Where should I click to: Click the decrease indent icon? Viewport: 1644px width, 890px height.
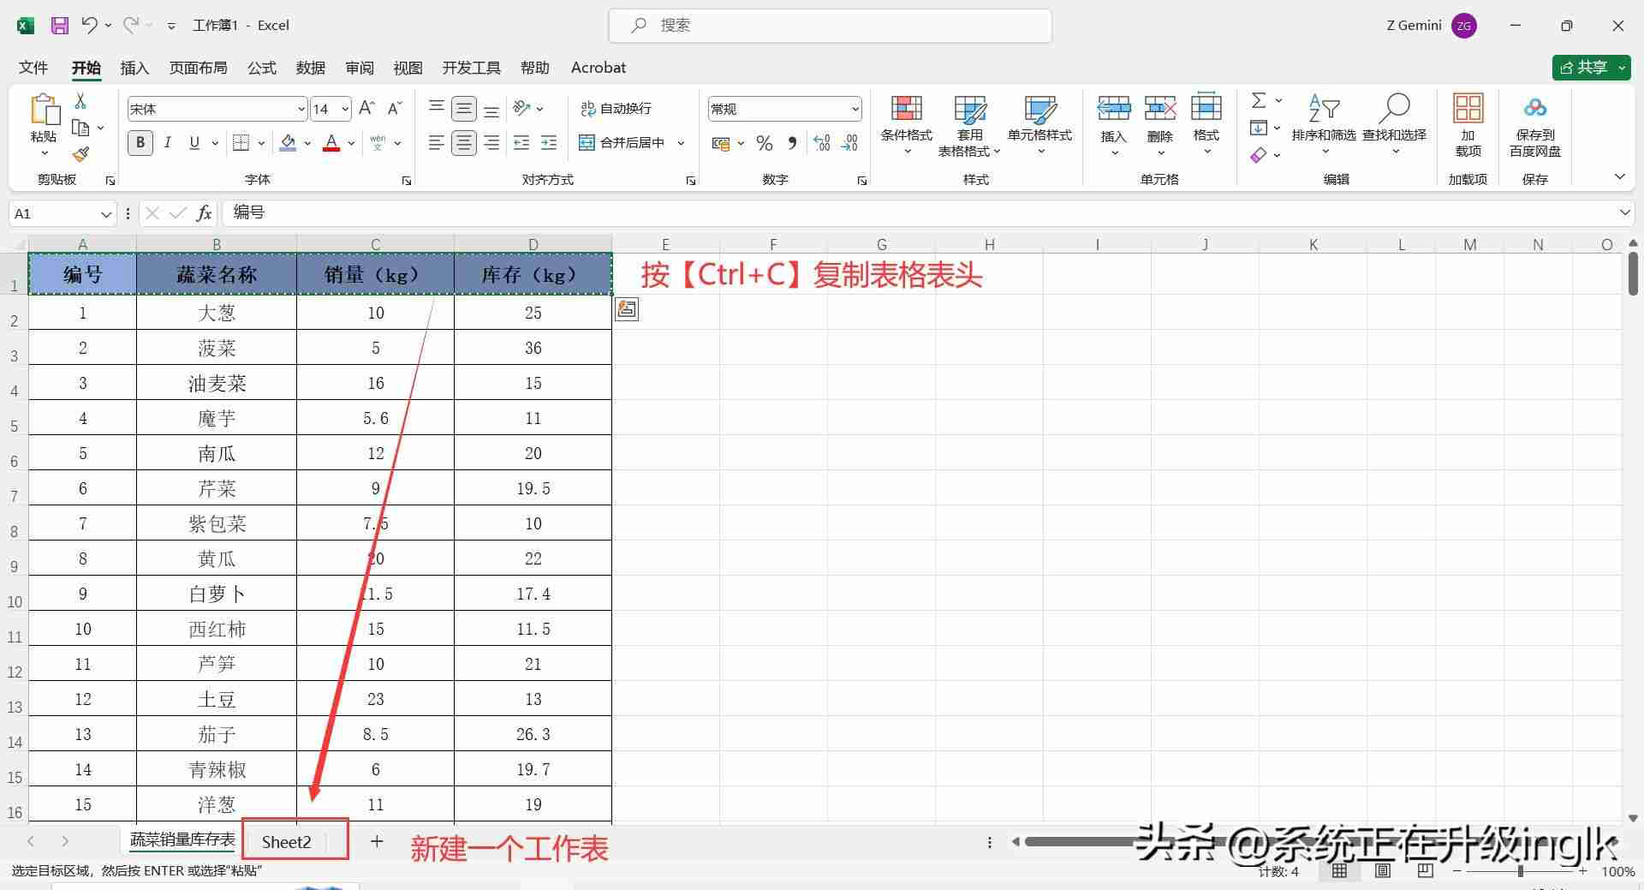(x=521, y=142)
